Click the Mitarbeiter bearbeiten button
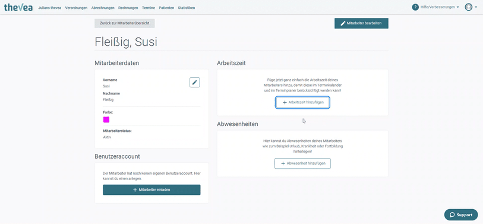Viewport: 483px width, 224px height. point(361,23)
